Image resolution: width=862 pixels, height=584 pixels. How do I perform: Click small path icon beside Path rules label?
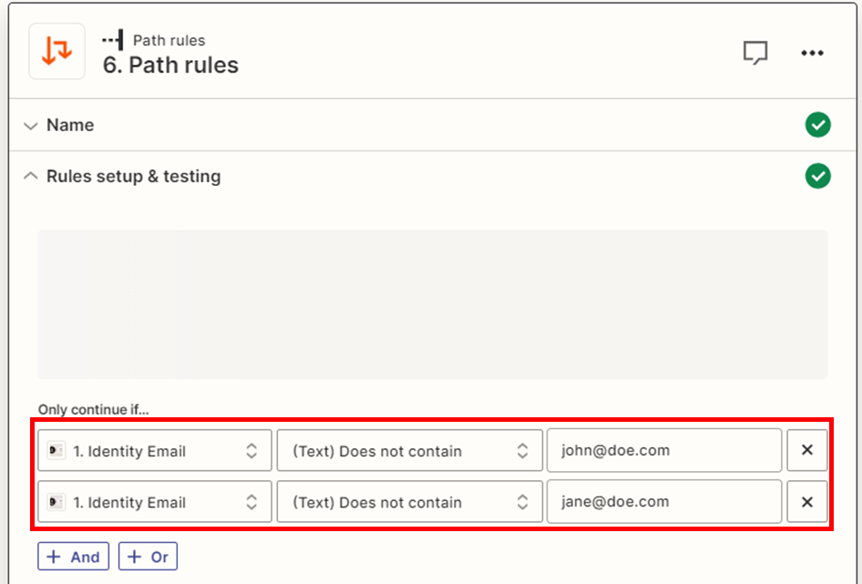(x=113, y=40)
